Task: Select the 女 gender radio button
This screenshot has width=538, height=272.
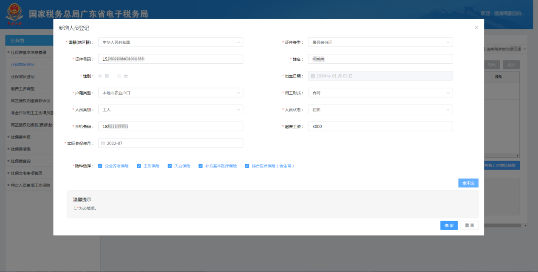Action: [119, 76]
